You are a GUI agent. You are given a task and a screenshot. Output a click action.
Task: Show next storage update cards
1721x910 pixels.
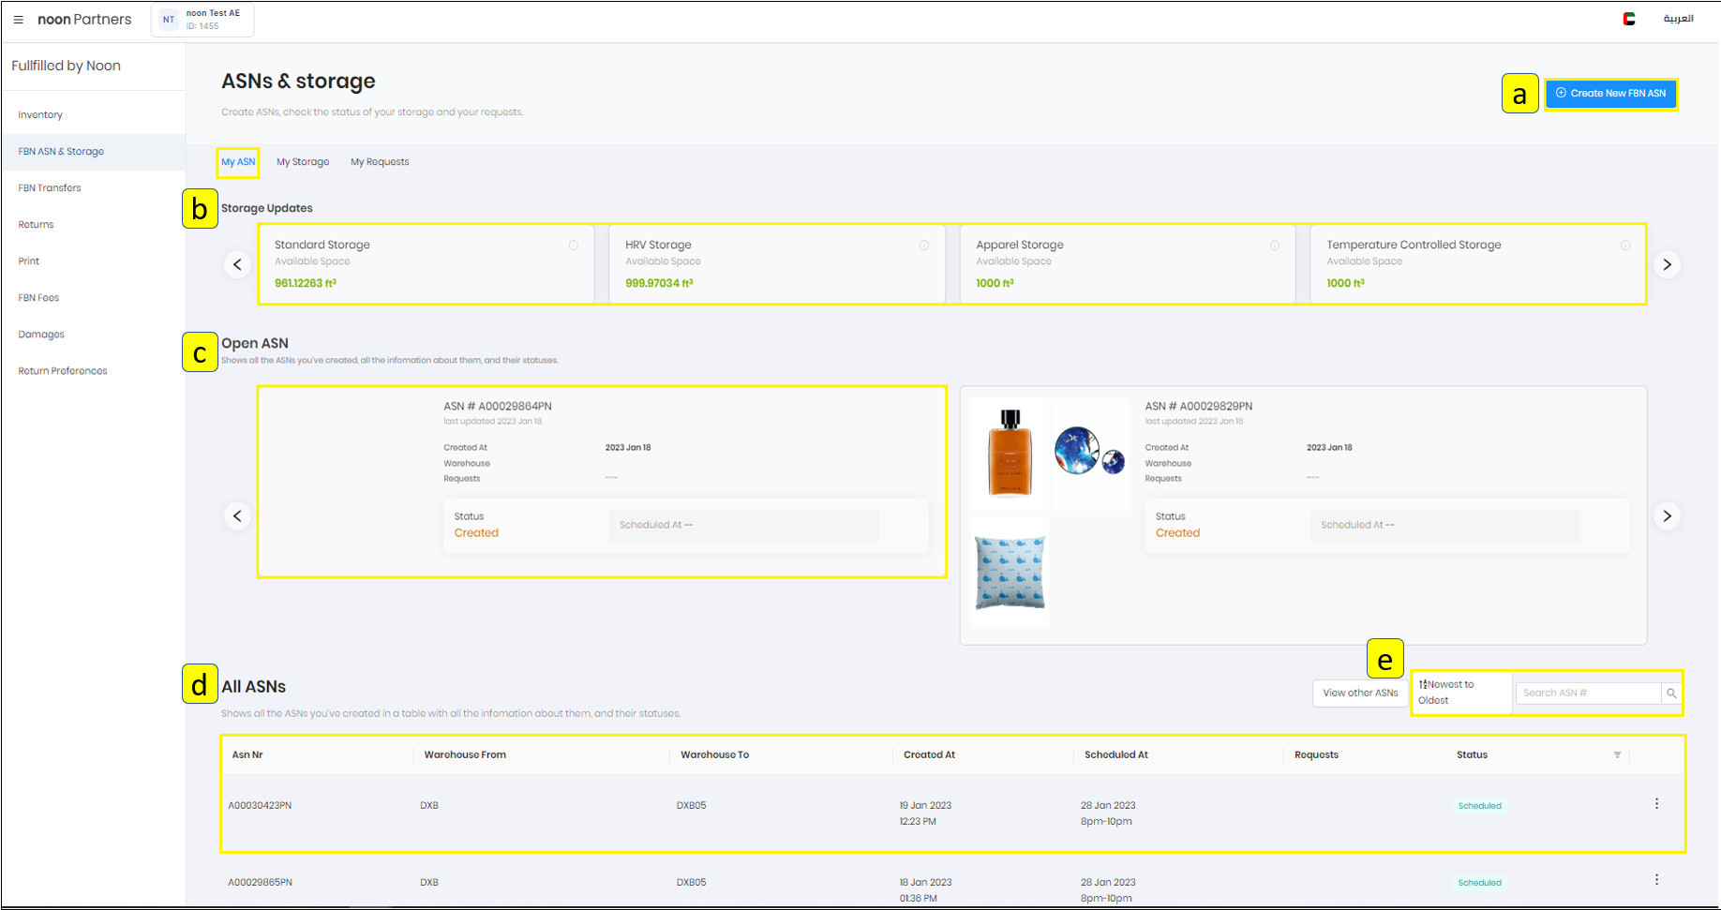point(1667,264)
